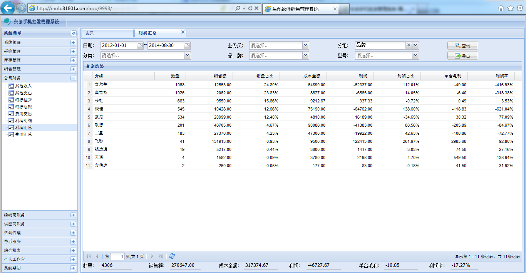Open end date calendar picker icon
The image size is (526, 273).
tap(187, 45)
